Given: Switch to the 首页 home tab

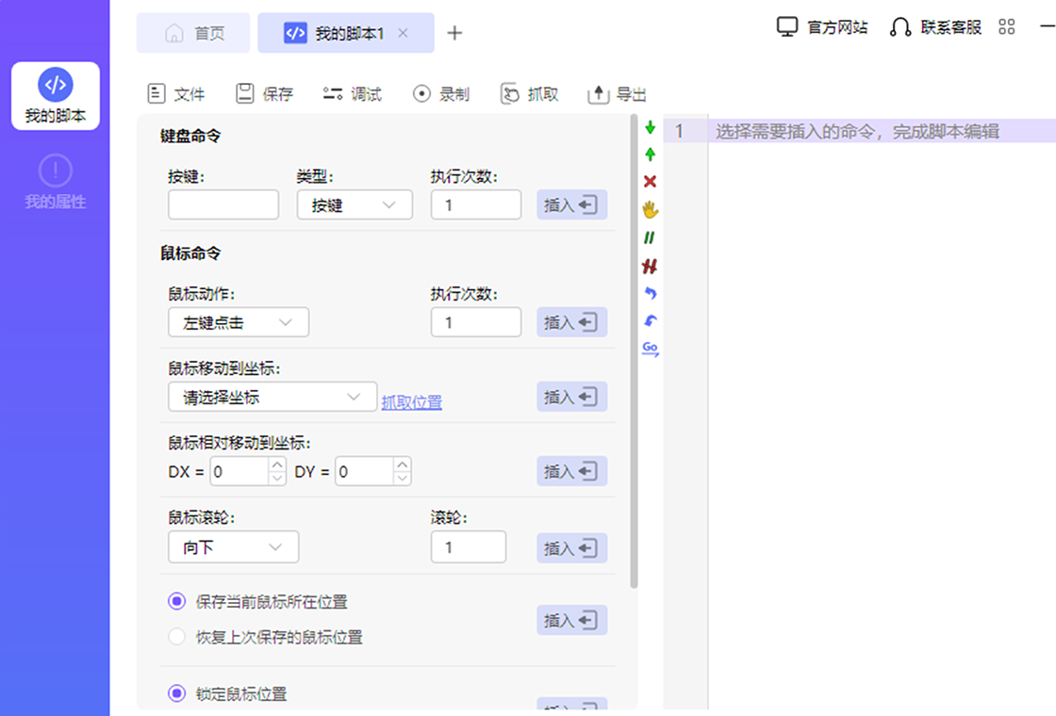Looking at the screenshot, I should tap(193, 33).
